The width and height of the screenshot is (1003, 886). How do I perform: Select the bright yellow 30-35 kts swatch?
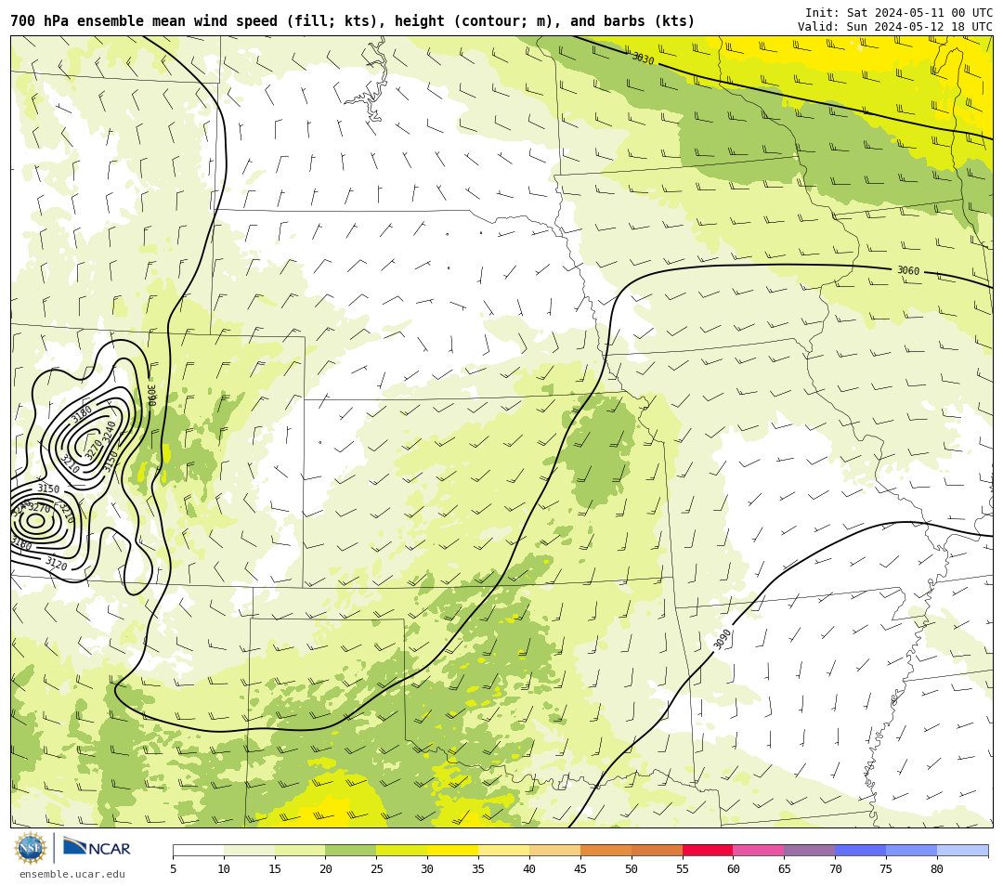(453, 850)
